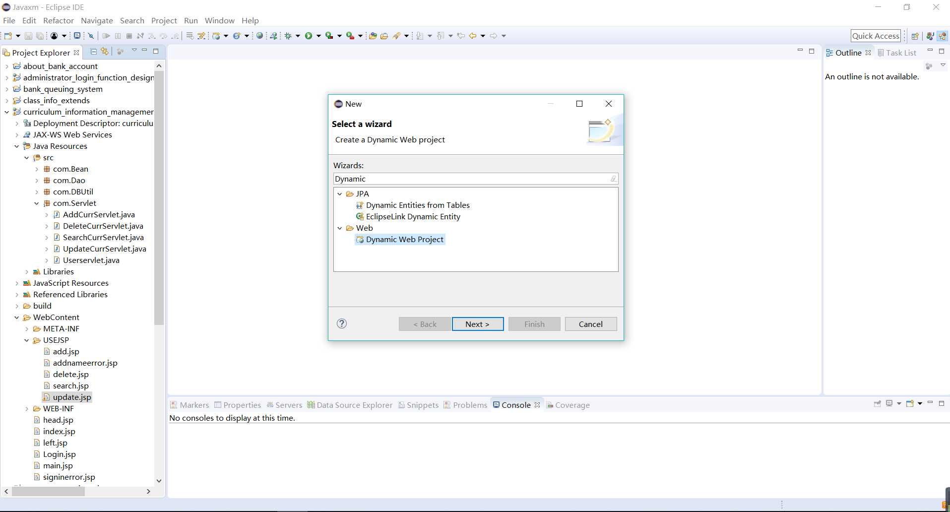This screenshot has width=950, height=512.
Task: Maximize the editor area
Action: coord(812,51)
